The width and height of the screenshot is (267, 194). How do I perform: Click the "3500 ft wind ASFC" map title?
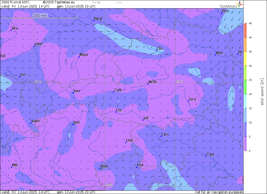(x=15, y=2)
